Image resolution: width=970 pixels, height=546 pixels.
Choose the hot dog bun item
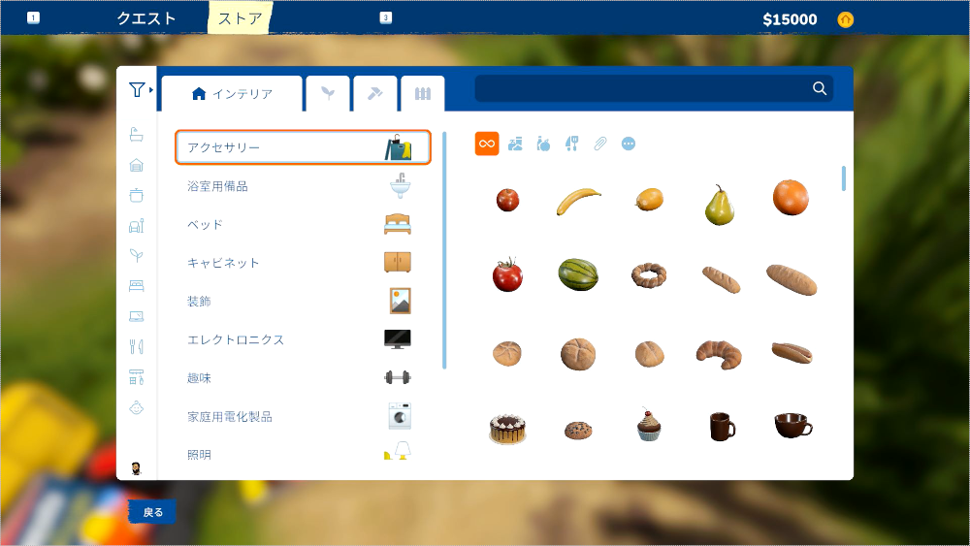click(x=792, y=353)
